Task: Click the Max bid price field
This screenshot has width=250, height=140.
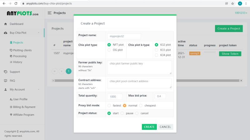Action: click(160, 96)
